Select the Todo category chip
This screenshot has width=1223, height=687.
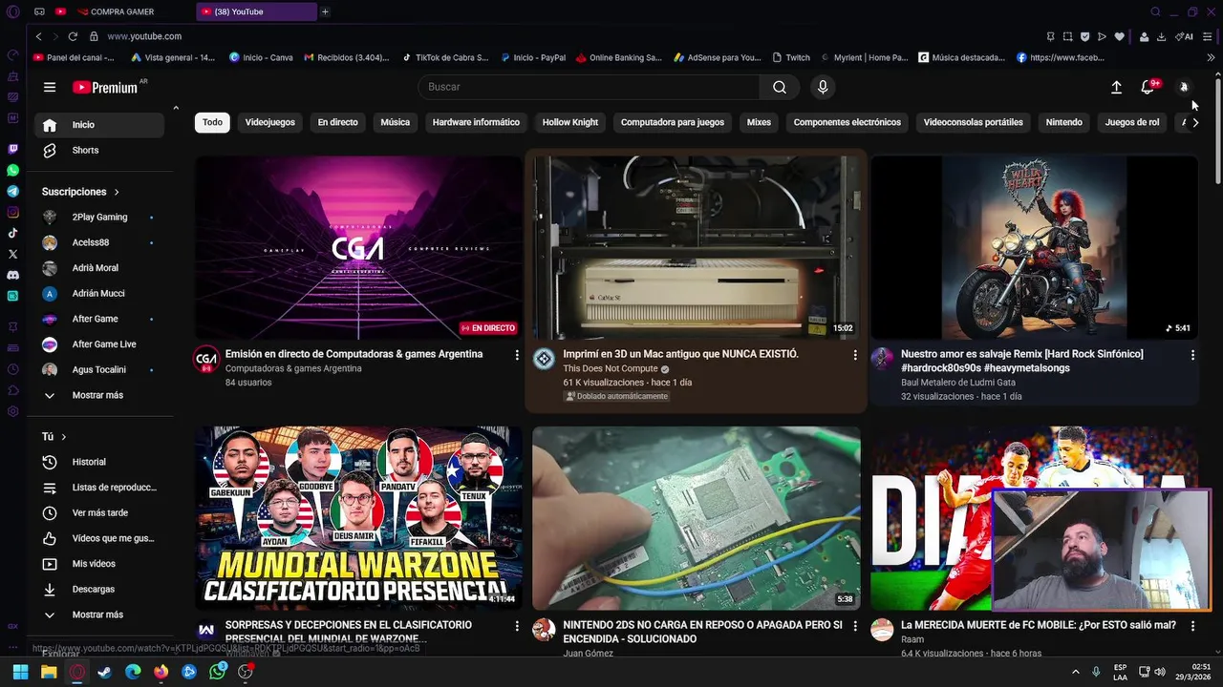click(212, 122)
